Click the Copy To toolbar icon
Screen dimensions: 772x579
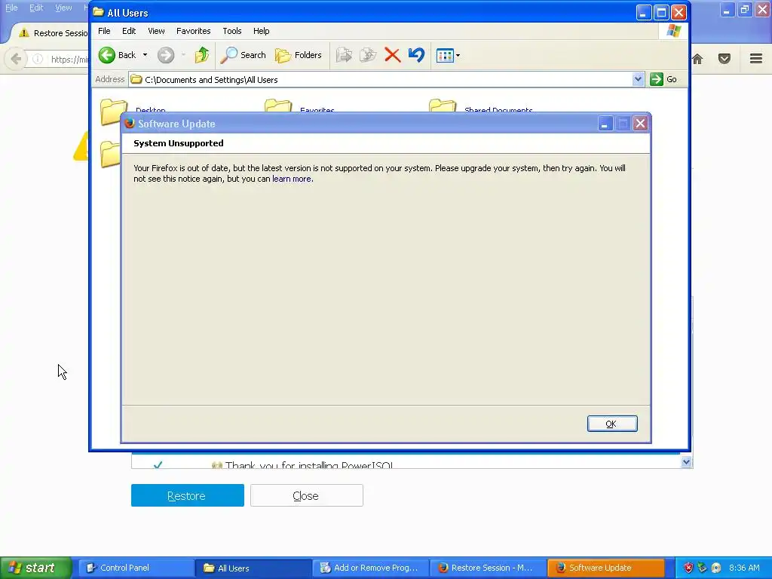368,55
